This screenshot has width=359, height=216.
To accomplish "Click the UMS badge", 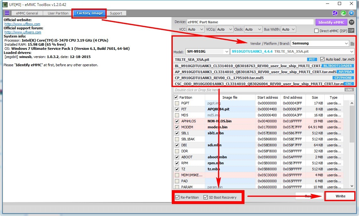I will pos(349,90).
